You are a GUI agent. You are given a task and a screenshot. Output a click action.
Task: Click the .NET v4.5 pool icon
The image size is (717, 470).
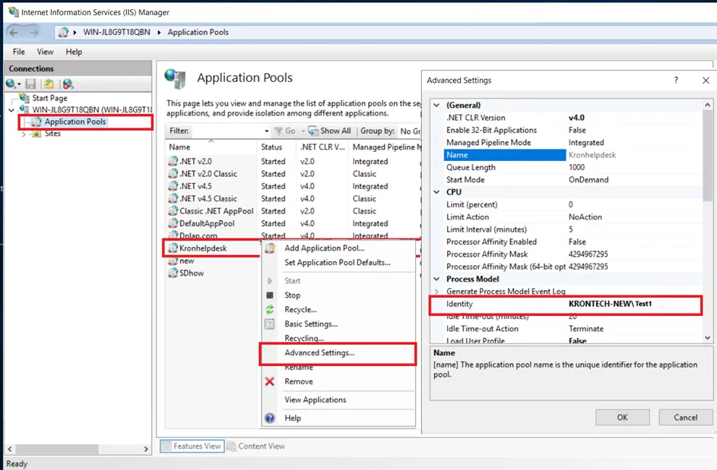click(x=173, y=186)
